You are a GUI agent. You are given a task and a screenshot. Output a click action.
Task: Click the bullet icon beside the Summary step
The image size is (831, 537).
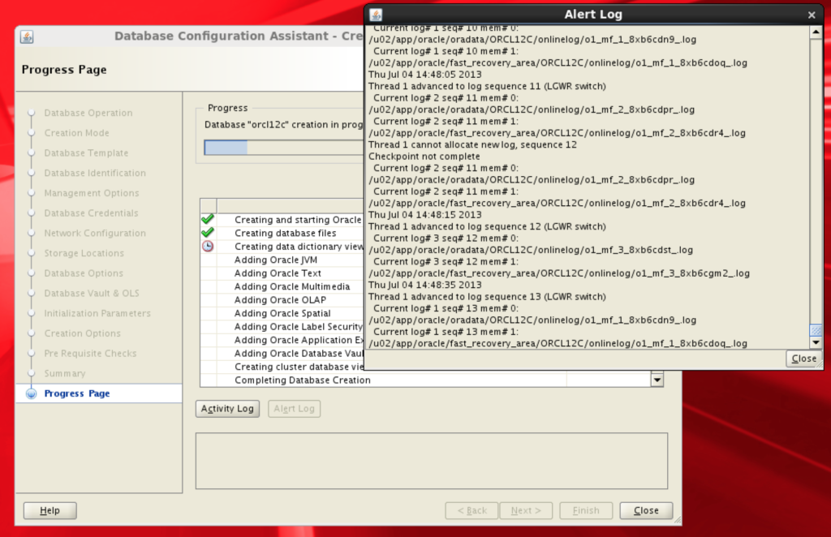30,373
